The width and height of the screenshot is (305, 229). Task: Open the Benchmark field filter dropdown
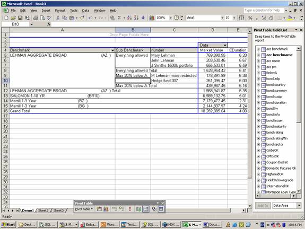[112, 50]
